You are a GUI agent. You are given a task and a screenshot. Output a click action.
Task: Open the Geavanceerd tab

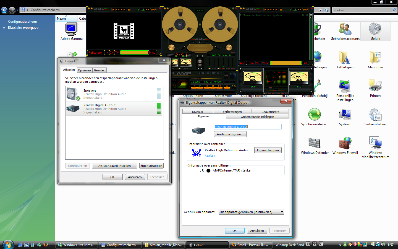click(x=270, y=112)
